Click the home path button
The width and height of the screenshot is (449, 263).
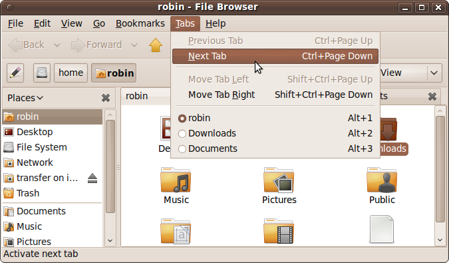[71, 73]
